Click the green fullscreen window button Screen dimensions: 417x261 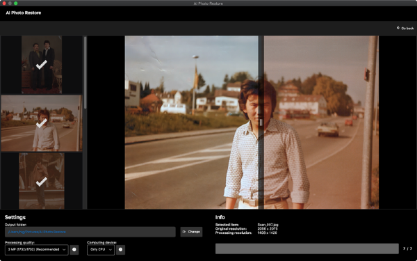pos(16,3)
